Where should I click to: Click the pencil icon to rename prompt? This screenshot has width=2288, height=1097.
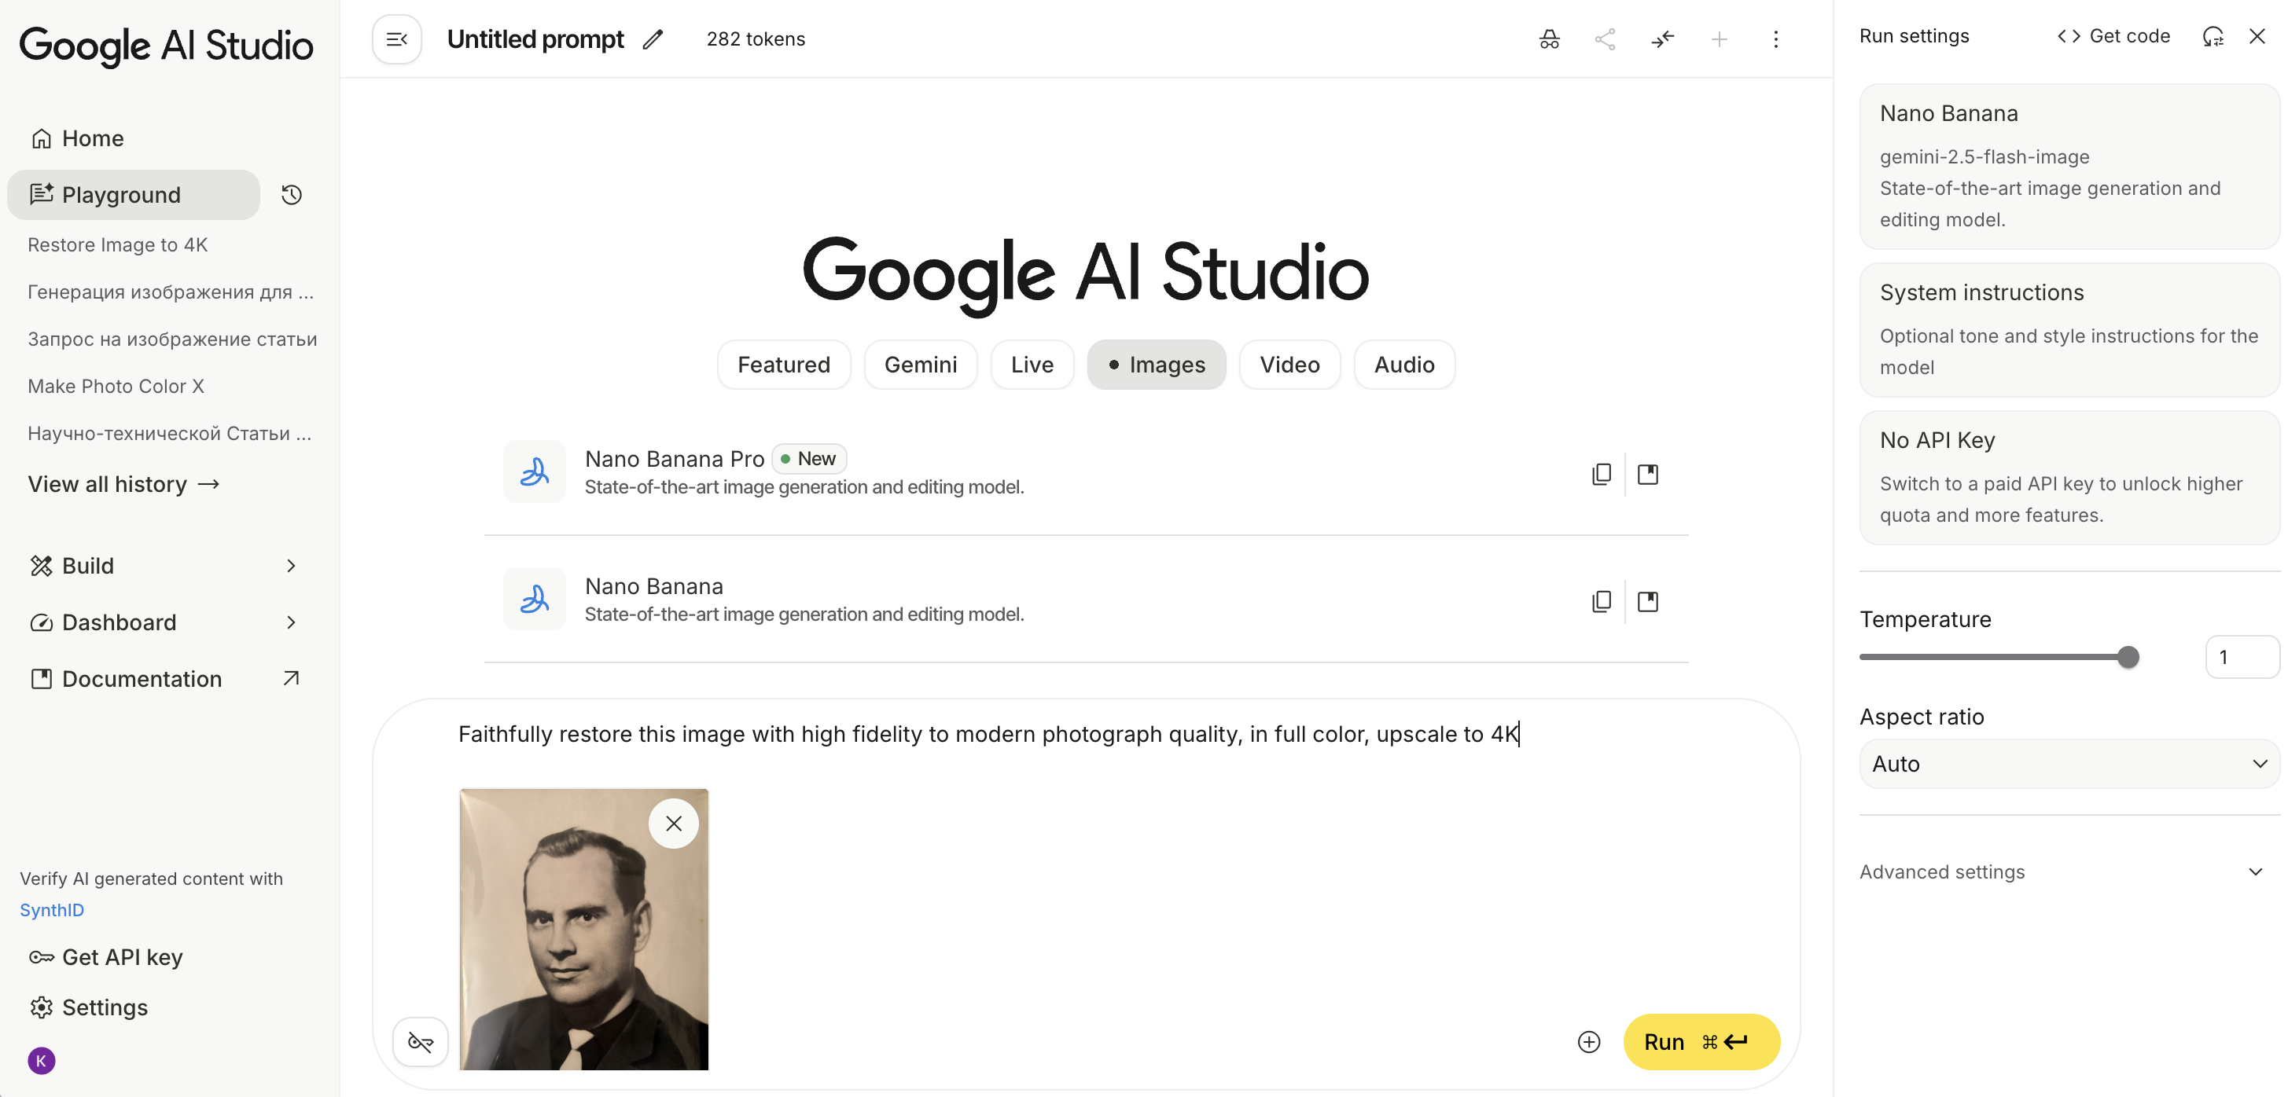pyautogui.click(x=653, y=39)
